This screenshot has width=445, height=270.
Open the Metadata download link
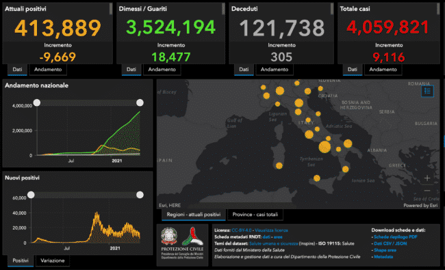click(383, 257)
